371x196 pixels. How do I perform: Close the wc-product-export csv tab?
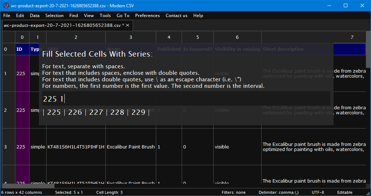[x=128, y=25]
